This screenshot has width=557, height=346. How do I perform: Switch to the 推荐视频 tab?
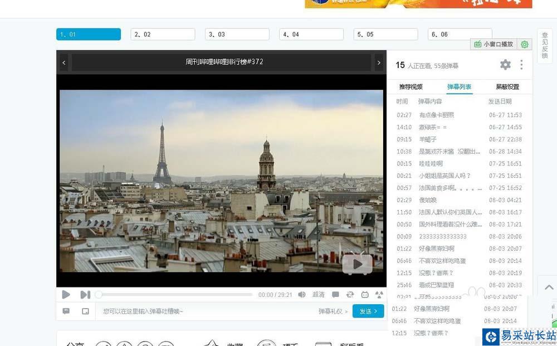411,87
